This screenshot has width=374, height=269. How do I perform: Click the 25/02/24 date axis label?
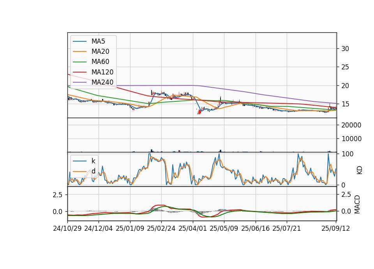(161, 228)
